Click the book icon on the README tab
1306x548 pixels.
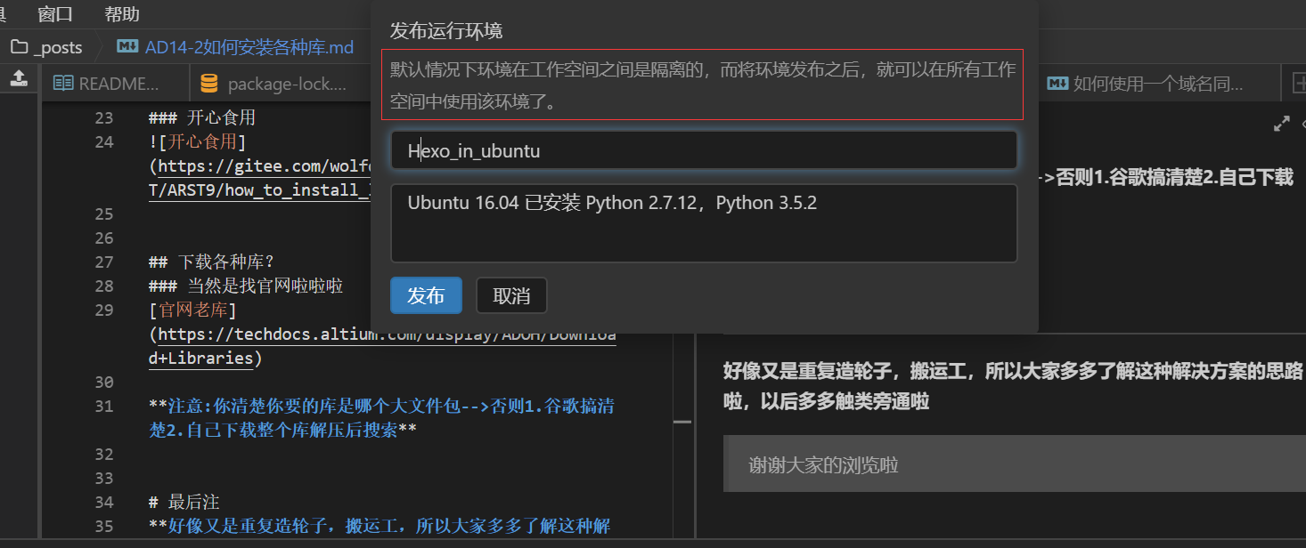point(62,84)
